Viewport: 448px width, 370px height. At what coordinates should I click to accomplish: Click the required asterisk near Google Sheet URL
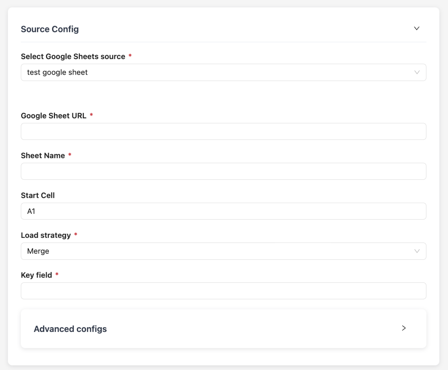[92, 115]
